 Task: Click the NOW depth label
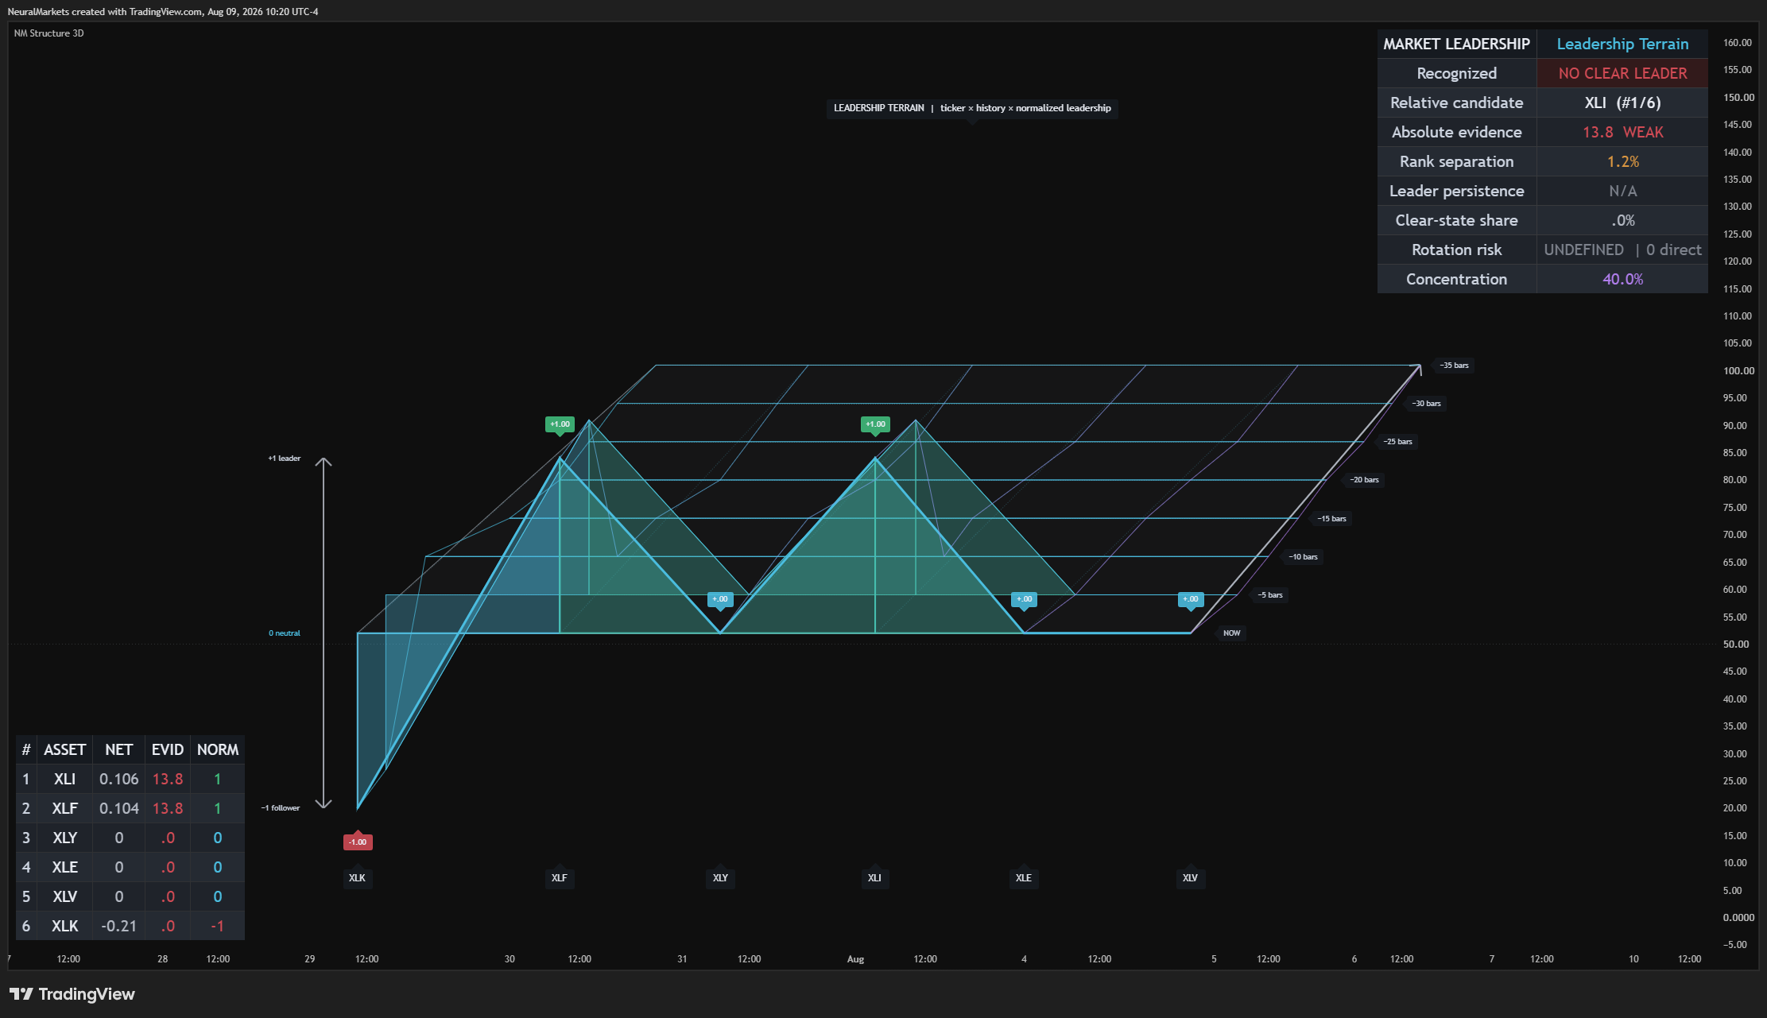(1231, 633)
